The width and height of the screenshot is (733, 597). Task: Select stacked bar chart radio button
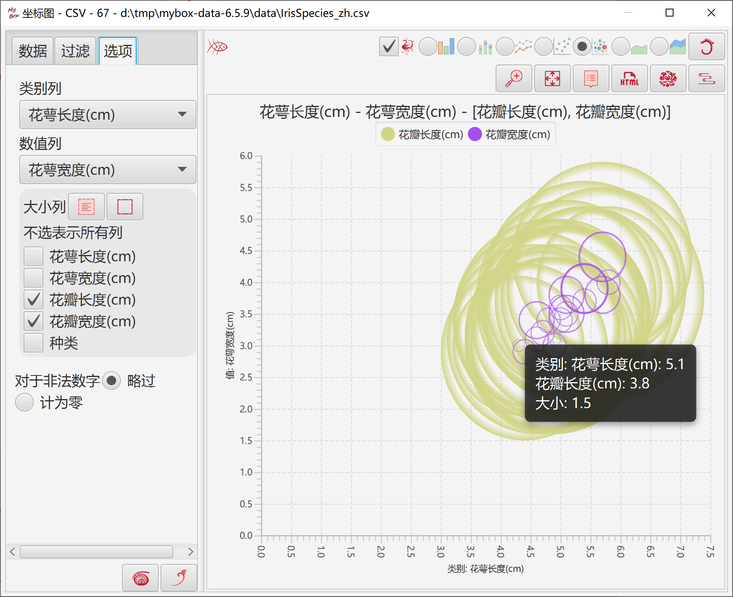click(x=466, y=46)
